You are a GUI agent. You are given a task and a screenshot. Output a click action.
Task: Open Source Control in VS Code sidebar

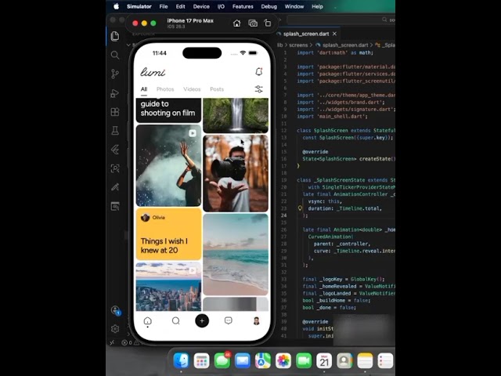tap(115, 74)
